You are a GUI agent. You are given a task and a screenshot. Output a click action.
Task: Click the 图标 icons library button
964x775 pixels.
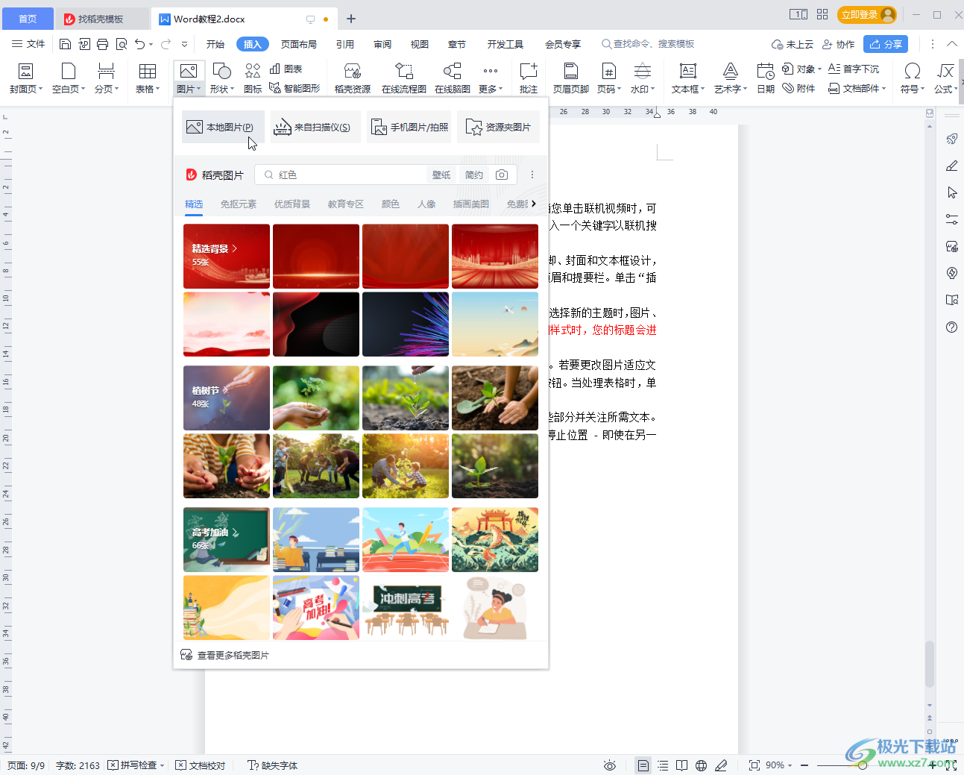(253, 78)
